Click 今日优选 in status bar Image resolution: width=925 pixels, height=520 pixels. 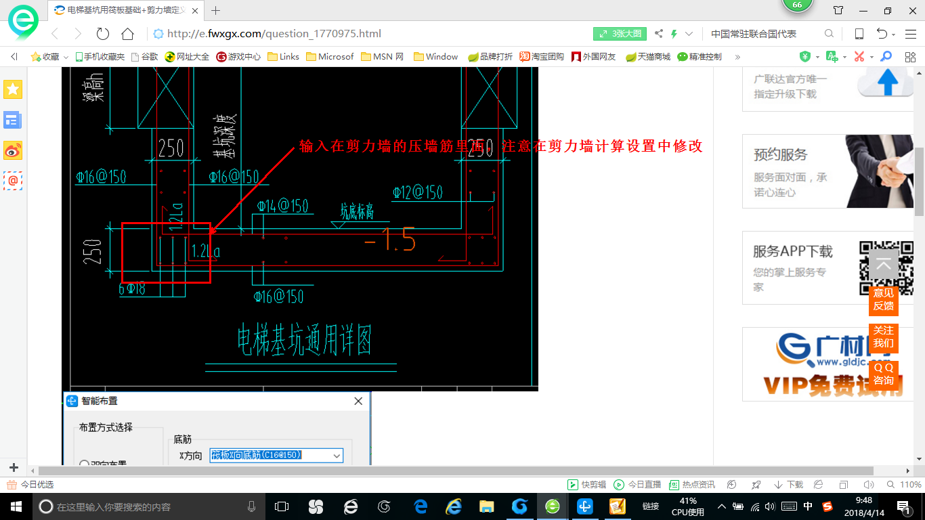pos(30,485)
